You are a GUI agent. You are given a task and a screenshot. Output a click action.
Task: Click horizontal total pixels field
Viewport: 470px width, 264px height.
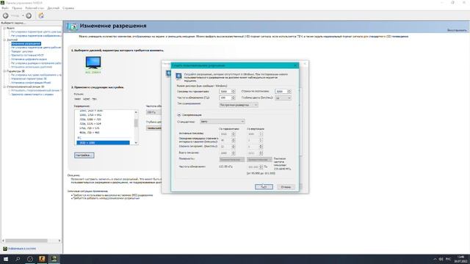(x=225, y=153)
